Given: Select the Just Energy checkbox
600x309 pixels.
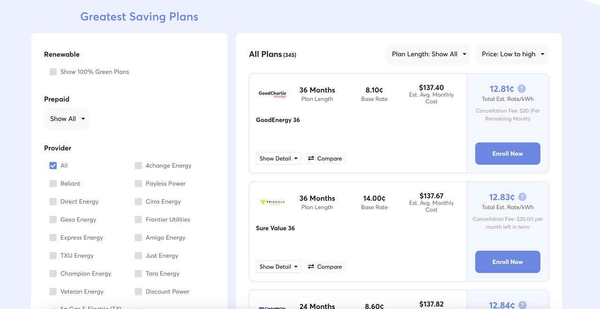Looking at the screenshot, I should [x=138, y=256].
